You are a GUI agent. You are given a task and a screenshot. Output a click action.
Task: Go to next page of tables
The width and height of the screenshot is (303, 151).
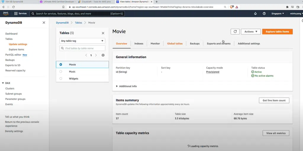(x=96, y=55)
